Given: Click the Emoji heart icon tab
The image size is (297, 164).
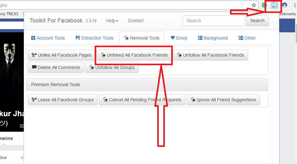Looking at the screenshot, I should click(179, 38).
